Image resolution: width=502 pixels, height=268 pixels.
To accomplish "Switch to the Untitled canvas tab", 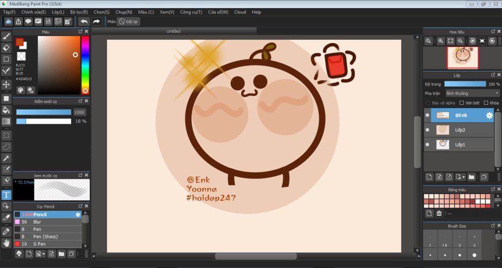I will 174,31.
